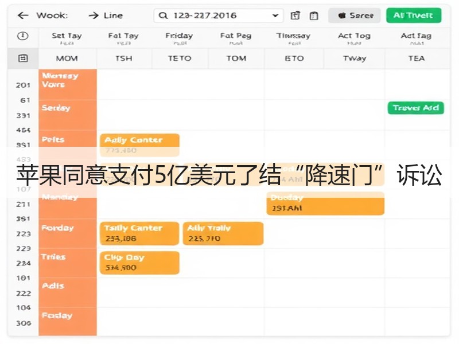Open the green Traver Add event
The height and width of the screenshot is (344, 459).
(415, 108)
